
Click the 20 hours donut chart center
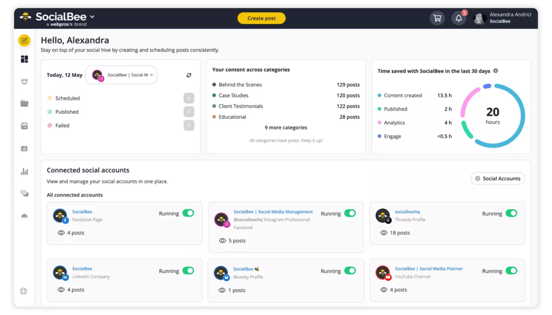tap(493, 115)
